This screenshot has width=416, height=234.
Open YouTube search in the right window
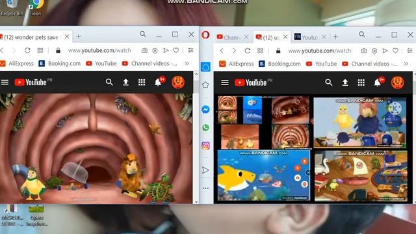tap(329, 83)
